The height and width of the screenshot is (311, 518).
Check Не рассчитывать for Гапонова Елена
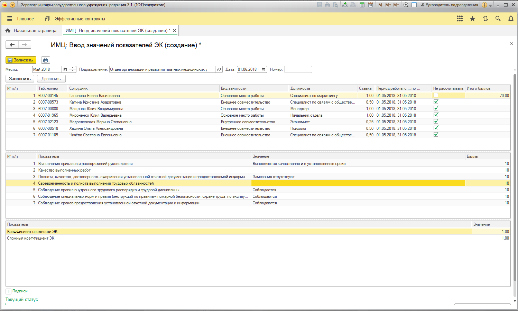pyautogui.click(x=436, y=95)
